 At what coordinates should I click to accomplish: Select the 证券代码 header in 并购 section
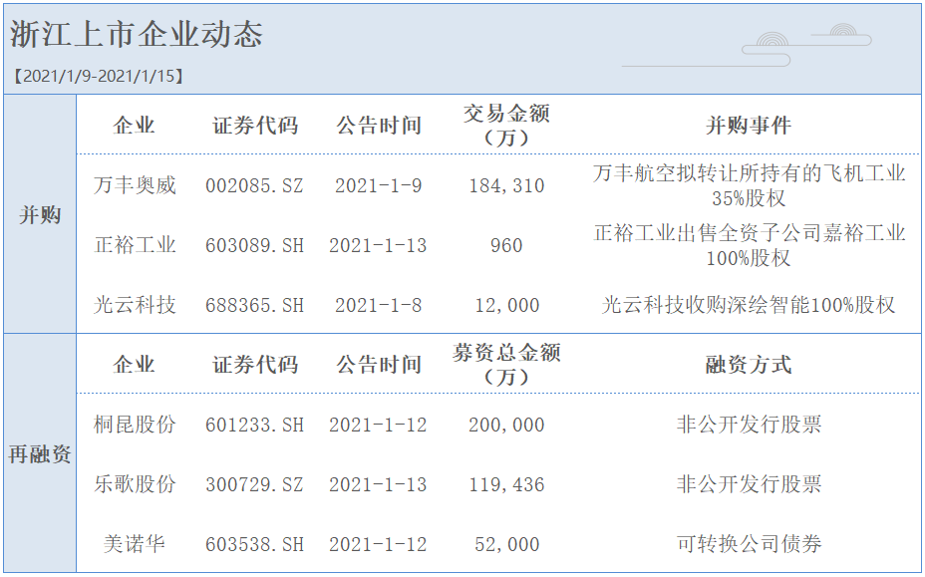(255, 126)
